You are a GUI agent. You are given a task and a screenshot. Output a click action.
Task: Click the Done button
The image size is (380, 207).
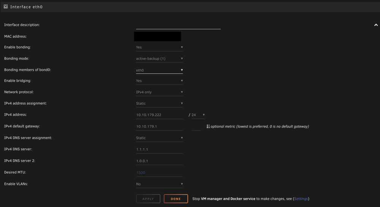176,199
